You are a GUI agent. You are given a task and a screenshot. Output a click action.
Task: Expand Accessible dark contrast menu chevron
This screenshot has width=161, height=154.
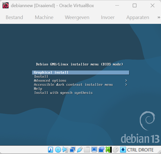[x=126, y=85]
